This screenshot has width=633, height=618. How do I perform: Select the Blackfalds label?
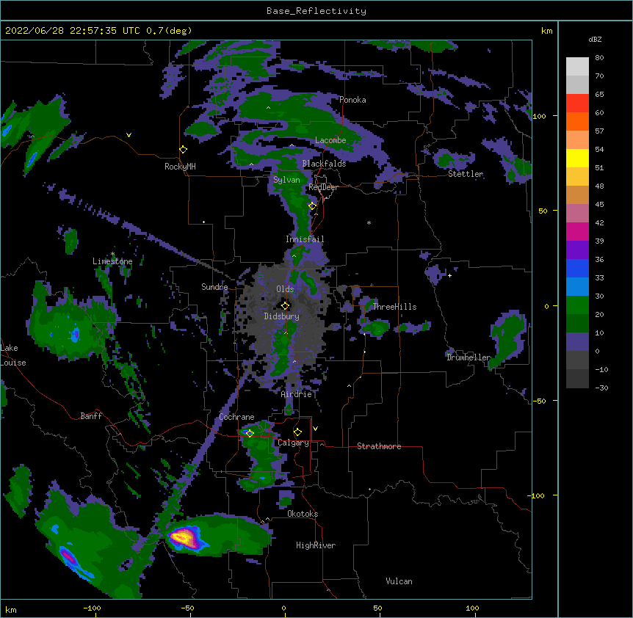[324, 164]
